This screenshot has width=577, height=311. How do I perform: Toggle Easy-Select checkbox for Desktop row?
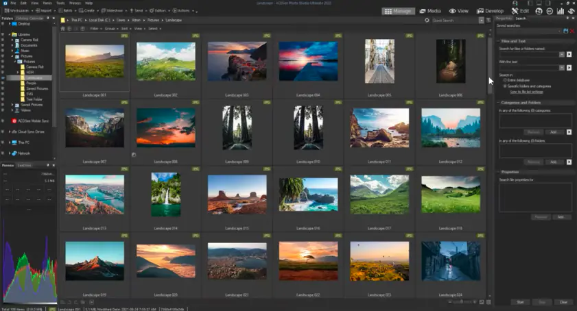click(3, 24)
